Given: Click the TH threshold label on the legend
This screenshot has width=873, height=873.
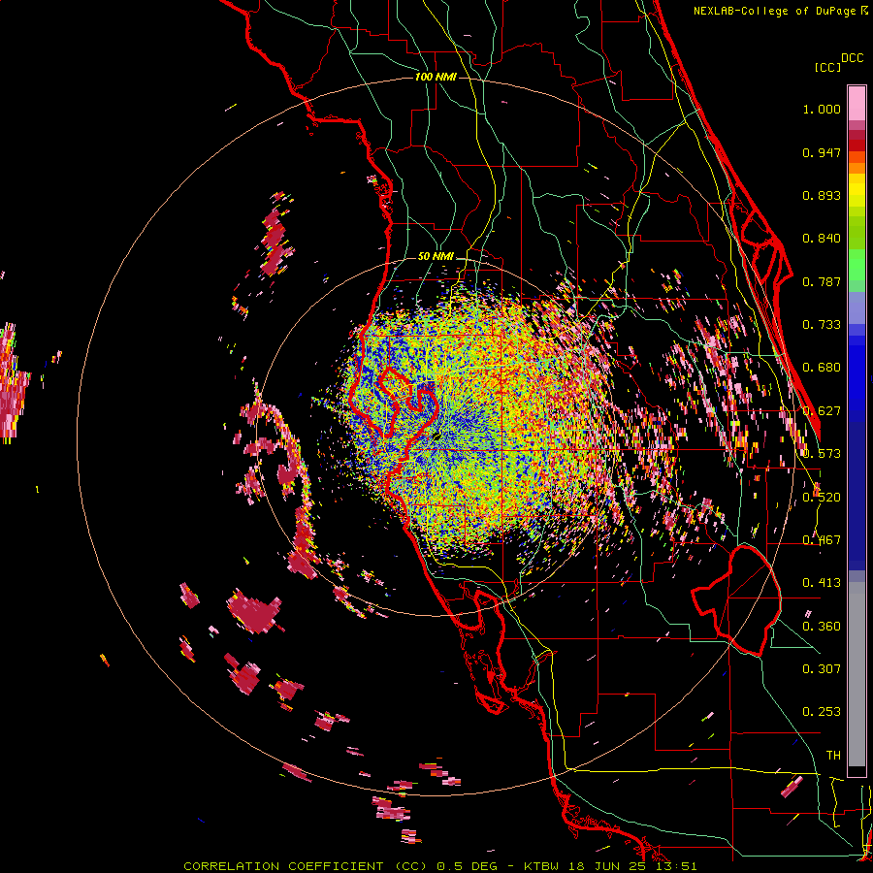Looking at the screenshot, I should click(833, 756).
